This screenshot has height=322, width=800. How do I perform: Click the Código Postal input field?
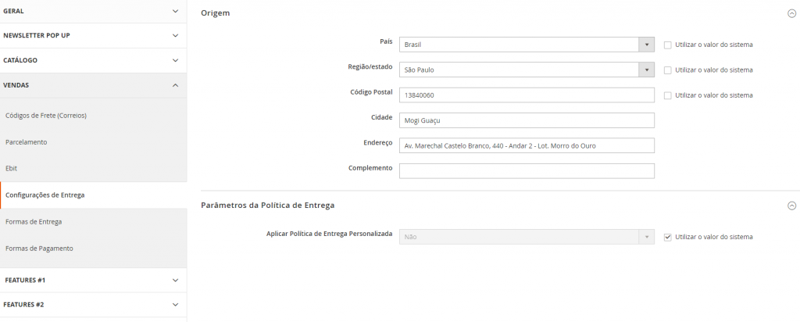[x=527, y=95]
